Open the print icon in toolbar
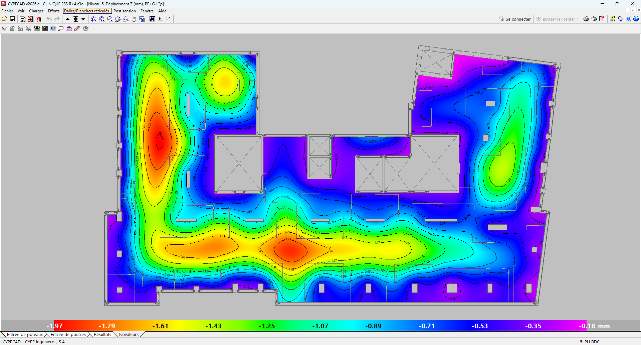641x345 pixels. click(x=586, y=19)
